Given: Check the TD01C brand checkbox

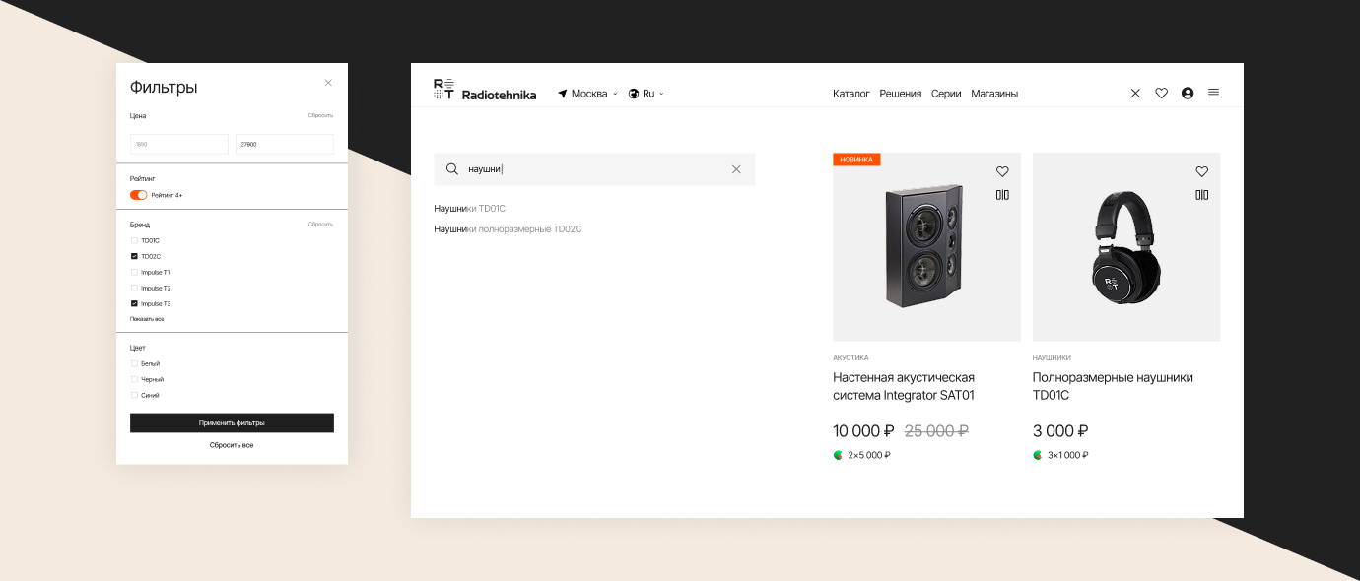Looking at the screenshot, I should [134, 240].
